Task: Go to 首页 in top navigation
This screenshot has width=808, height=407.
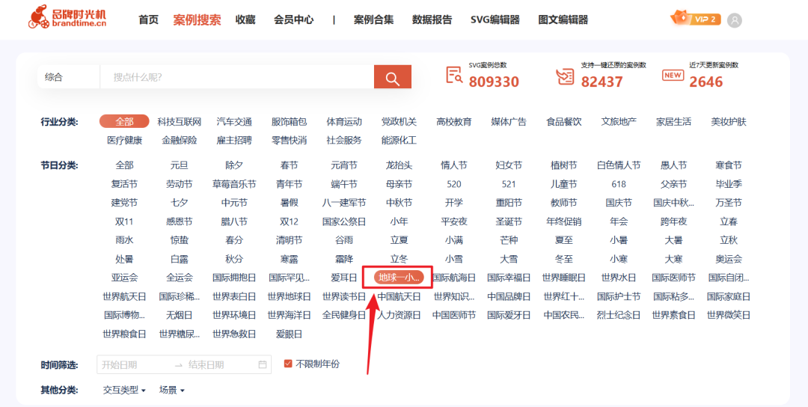Action: click(x=148, y=20)
